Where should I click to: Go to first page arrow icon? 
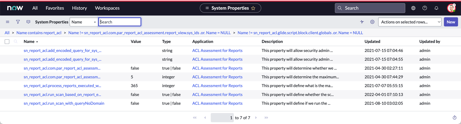(195, 118)
